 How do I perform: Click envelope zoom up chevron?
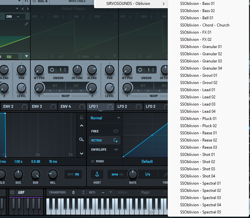(82, 126)
